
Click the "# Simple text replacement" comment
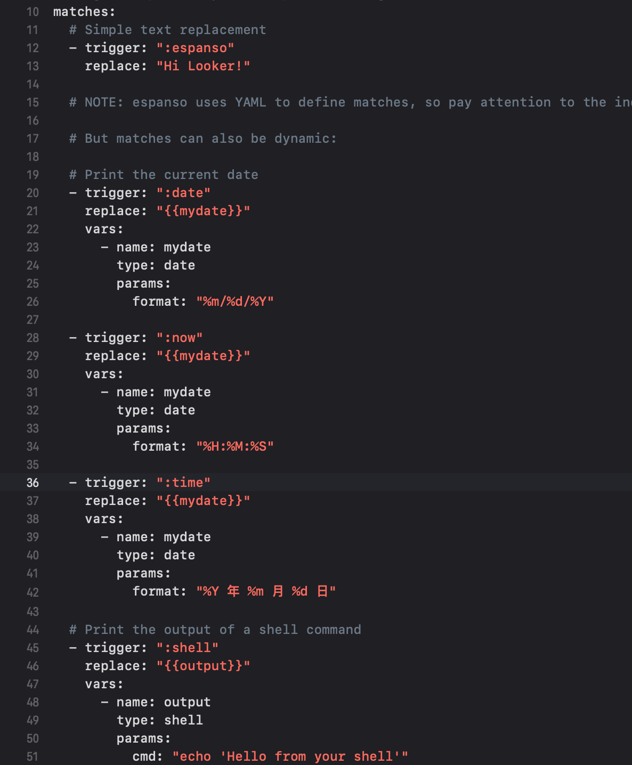pos(167,30)
